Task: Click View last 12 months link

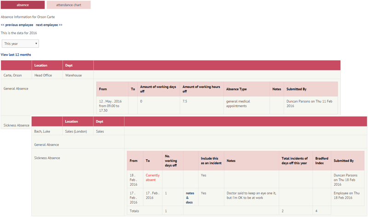Action: (x=16, y=55)
